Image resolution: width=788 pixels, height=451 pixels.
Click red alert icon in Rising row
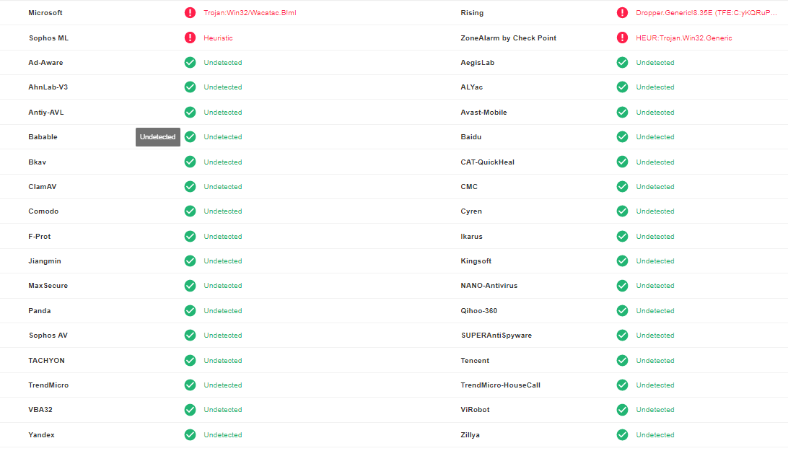(x=622, y=13)
